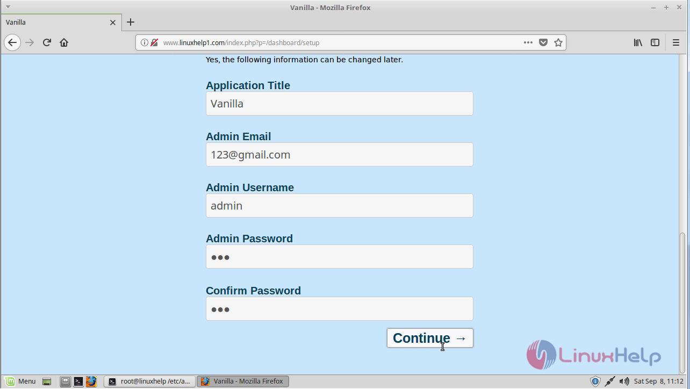
Task: Open the Library bookshelf icon
Action: pyautogui.click(x=638, y=42)
